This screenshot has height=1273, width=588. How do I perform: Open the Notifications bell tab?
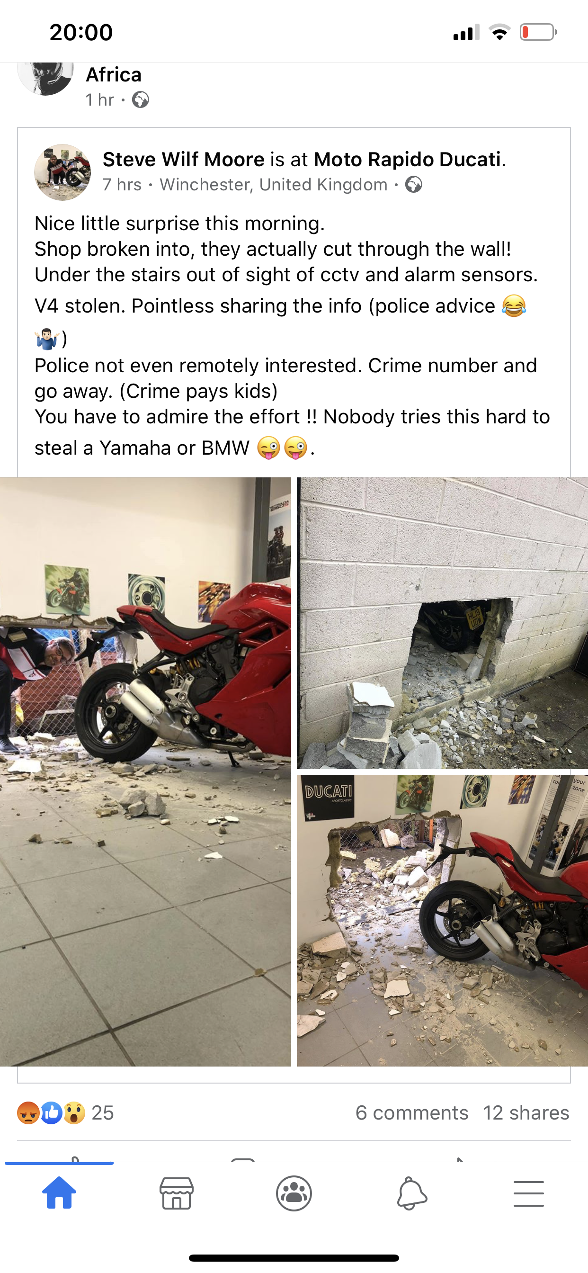[x=411, y=1193]
